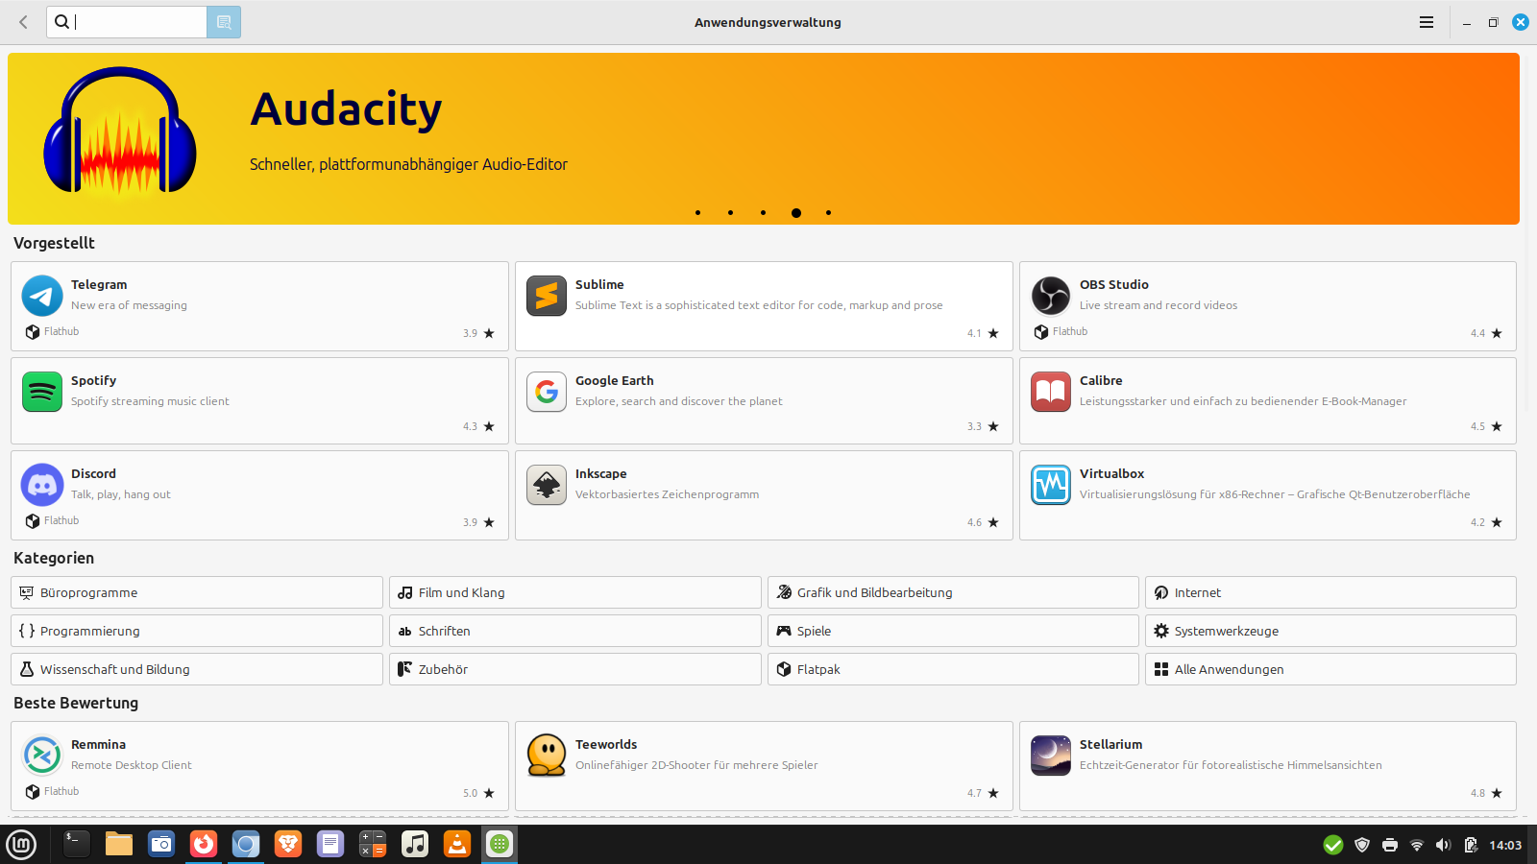Screen dimensions: 1537x864
Task: Browse the Internet category
Action: 1330,592
